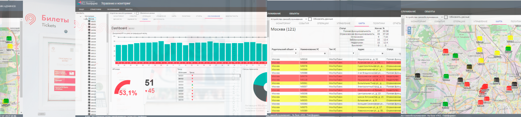Collapse the Москва tree node
Screen dimensions: 521x117
pyautogui.click(x=84, y=19)
